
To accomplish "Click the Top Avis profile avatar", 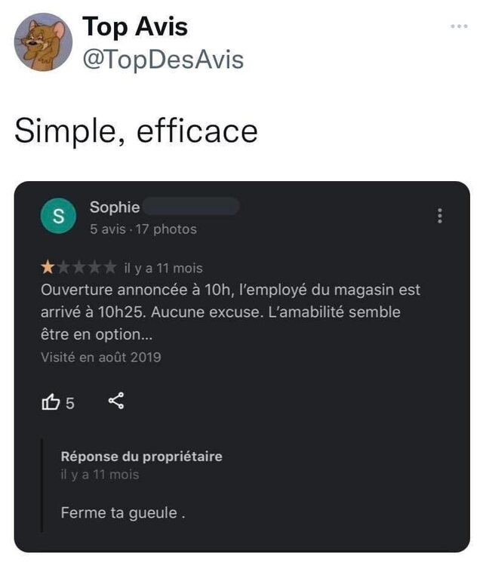I will tap(43, 42).
